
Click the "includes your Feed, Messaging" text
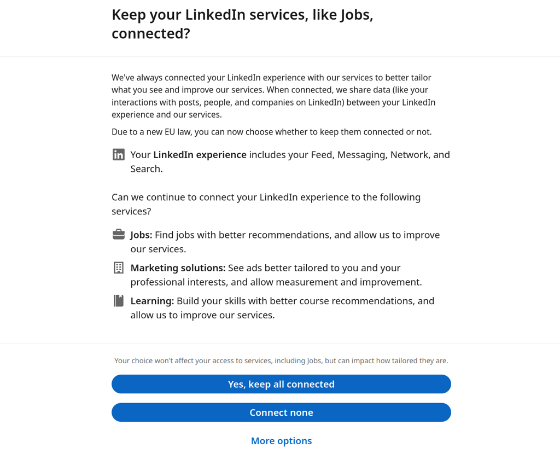[x=349, y=155]
